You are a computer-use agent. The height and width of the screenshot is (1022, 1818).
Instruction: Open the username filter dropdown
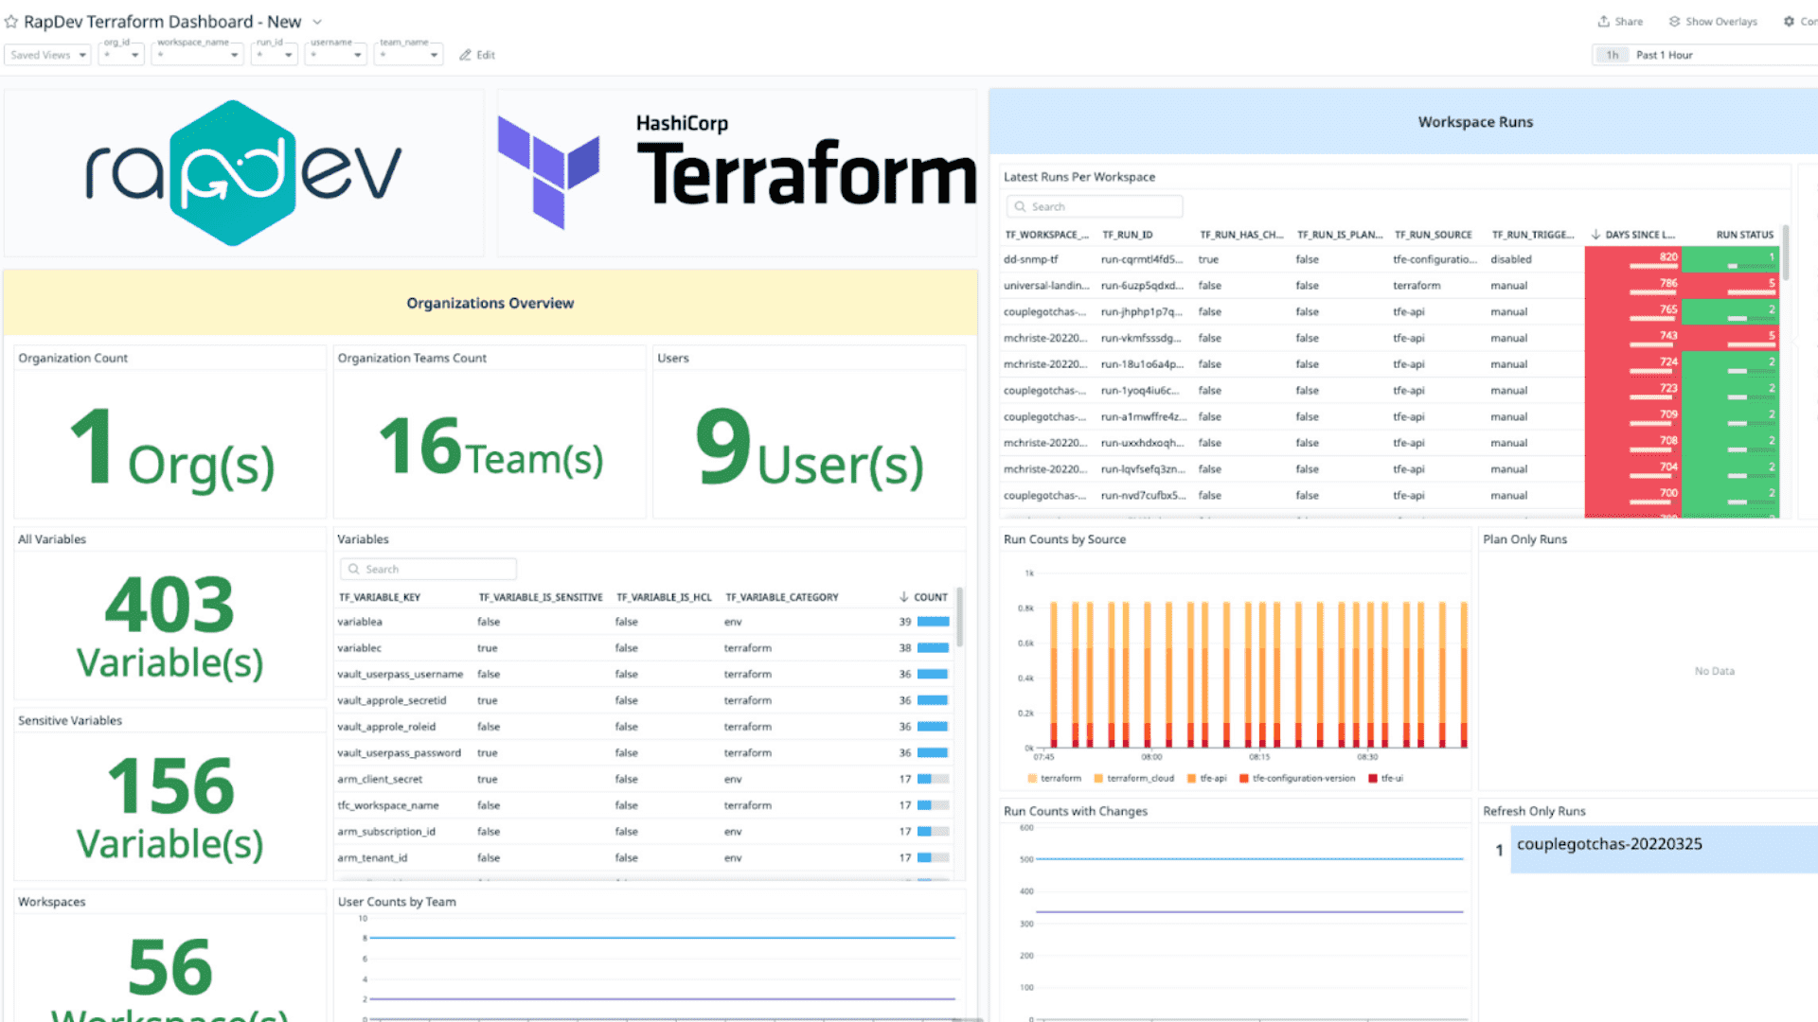coord(335,55)
